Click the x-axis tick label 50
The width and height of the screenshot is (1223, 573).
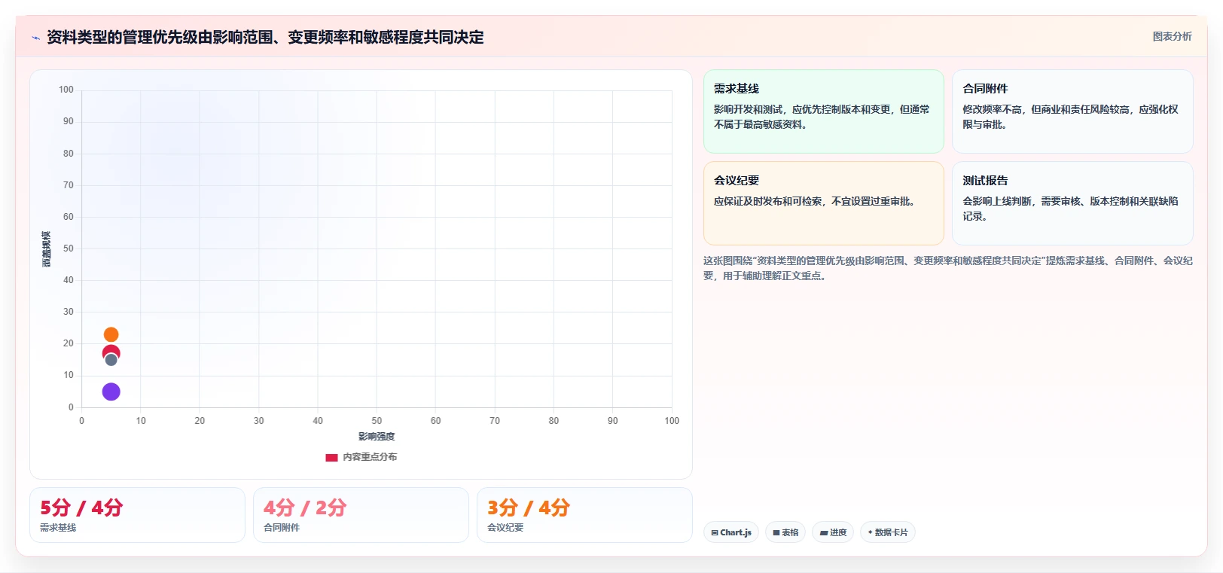pos(377,421)
